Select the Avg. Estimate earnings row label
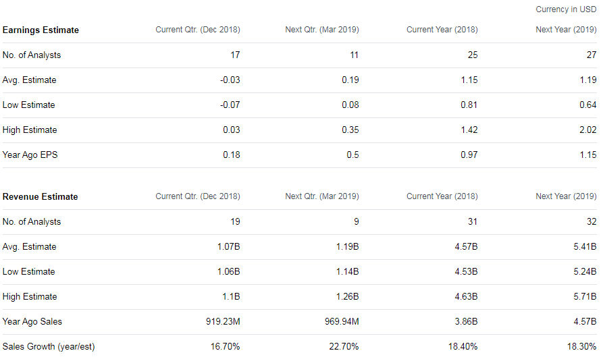This screenshot has width=603, height=357. tap(30, 80)
